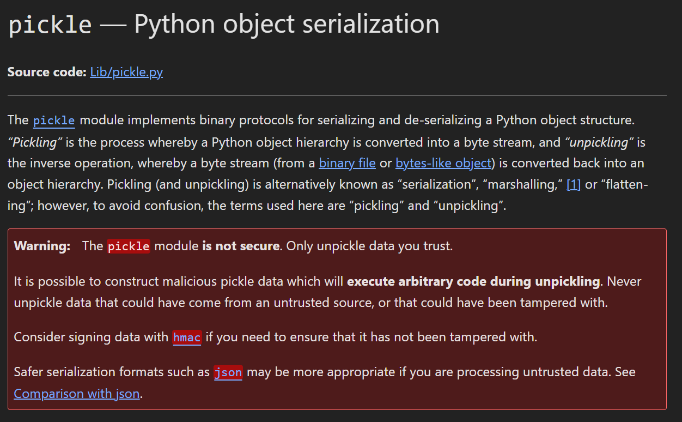Click the horizontal divider below Source code
The width and height of the screenshot is (682, 422).
[x=337, y=95]
